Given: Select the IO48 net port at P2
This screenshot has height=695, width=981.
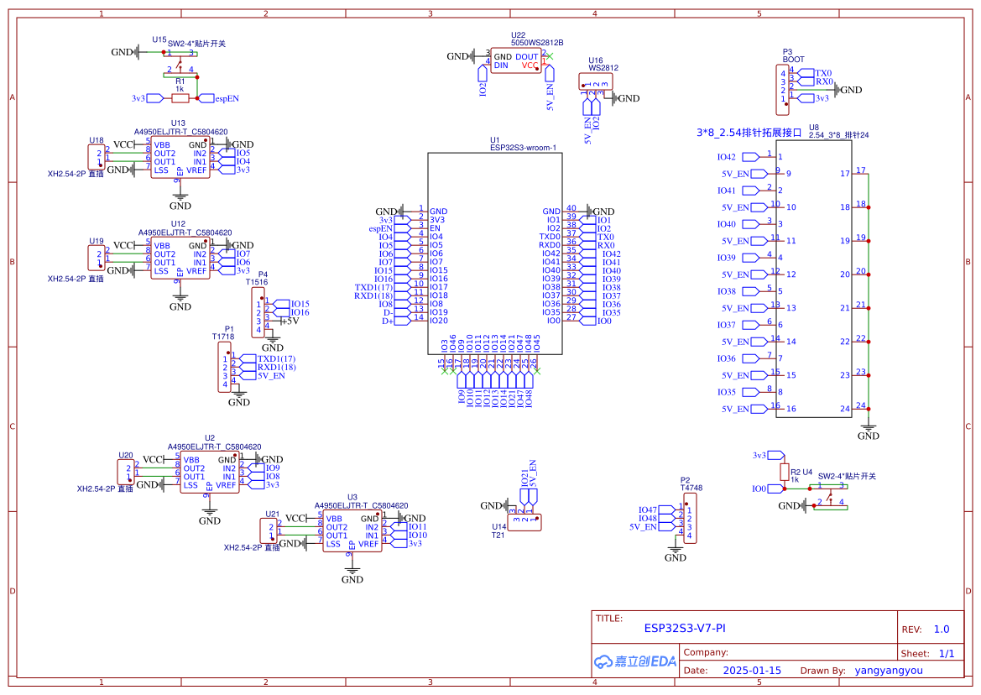Looking at the screenshot, I should tap(655, 519).
